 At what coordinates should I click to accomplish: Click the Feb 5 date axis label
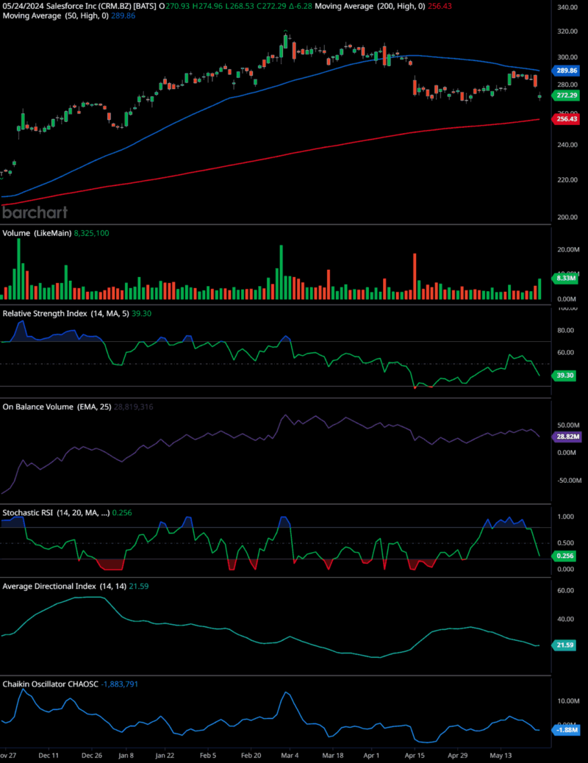(x=208, y=756)
